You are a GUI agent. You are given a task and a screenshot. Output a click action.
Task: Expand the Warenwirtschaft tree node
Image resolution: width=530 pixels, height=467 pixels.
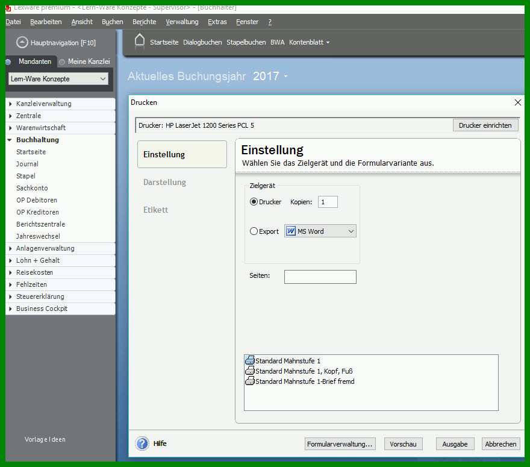pos(10,128)
